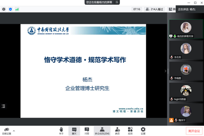Open the 聊天 chat panel
Screen dimensions: 204x136
pyautogui.click(x=74, y=130)
